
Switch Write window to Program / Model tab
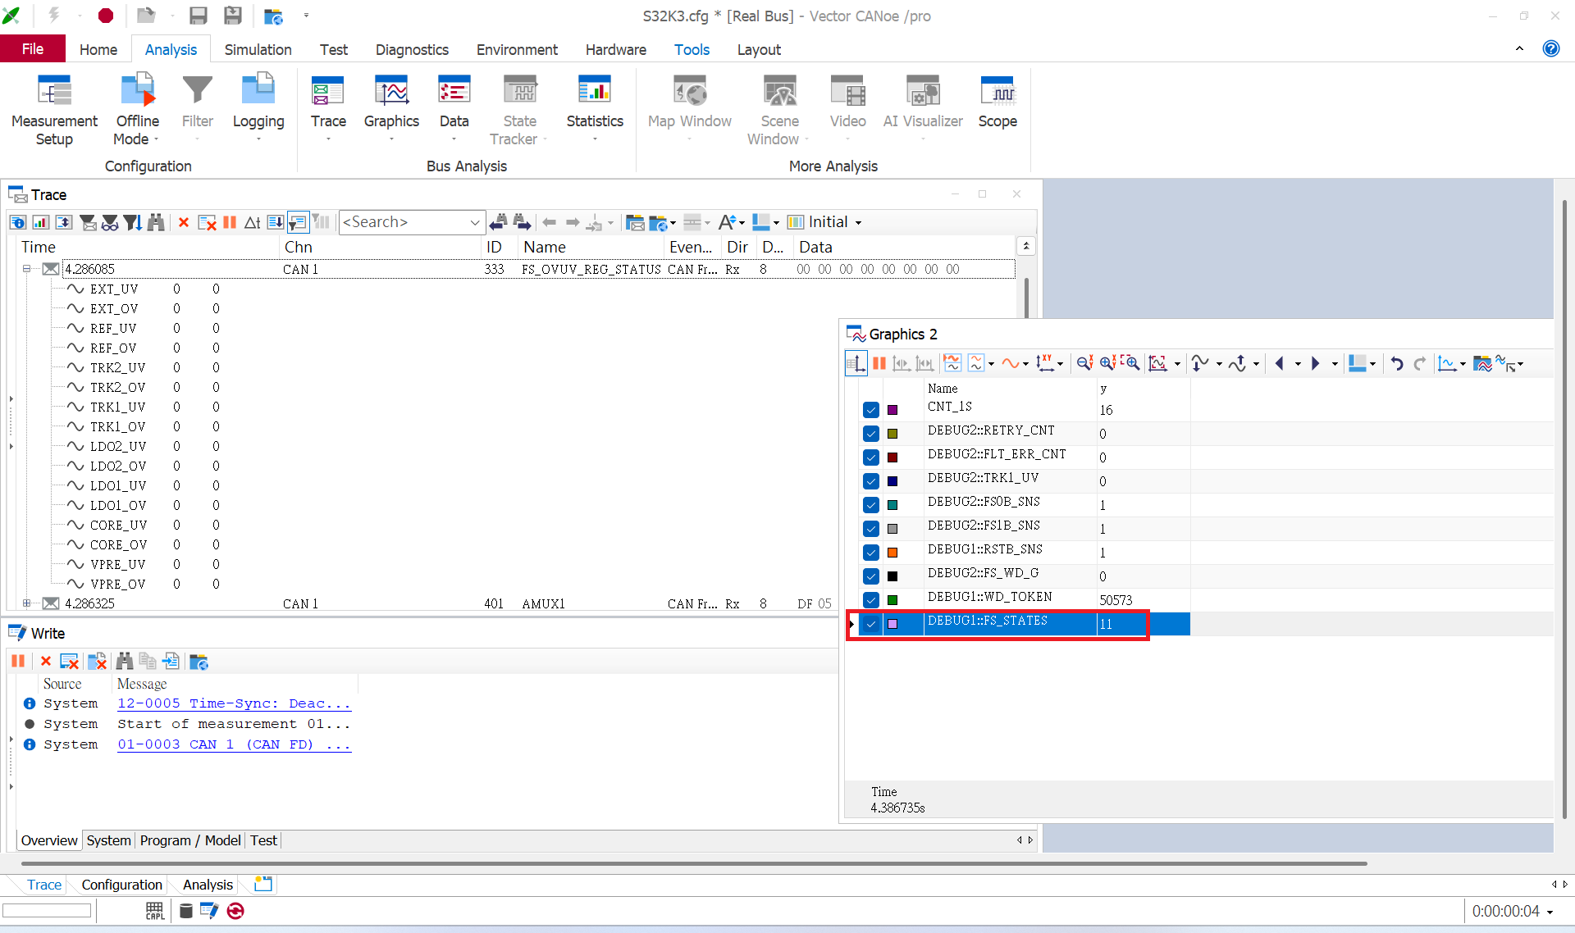(x=190, y=840)
